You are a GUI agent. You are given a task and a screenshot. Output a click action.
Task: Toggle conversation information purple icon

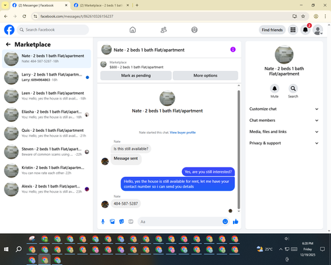point(233,50)
